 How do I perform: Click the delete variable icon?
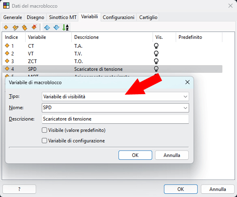(34, 27)
